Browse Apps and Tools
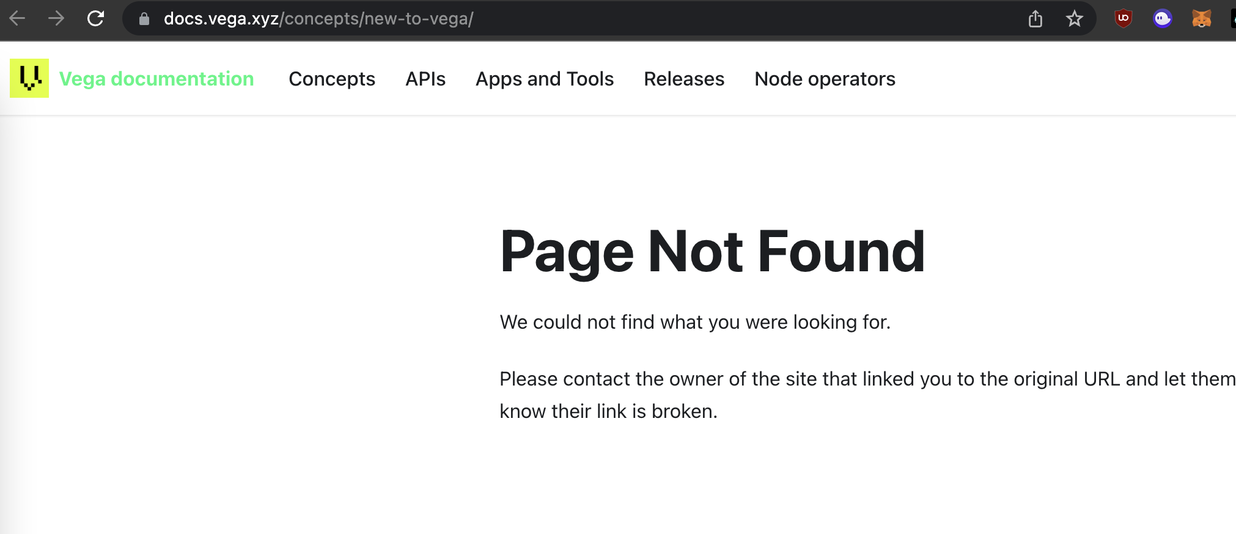This screenshot has height=534, width=1236. pos(545,79)
